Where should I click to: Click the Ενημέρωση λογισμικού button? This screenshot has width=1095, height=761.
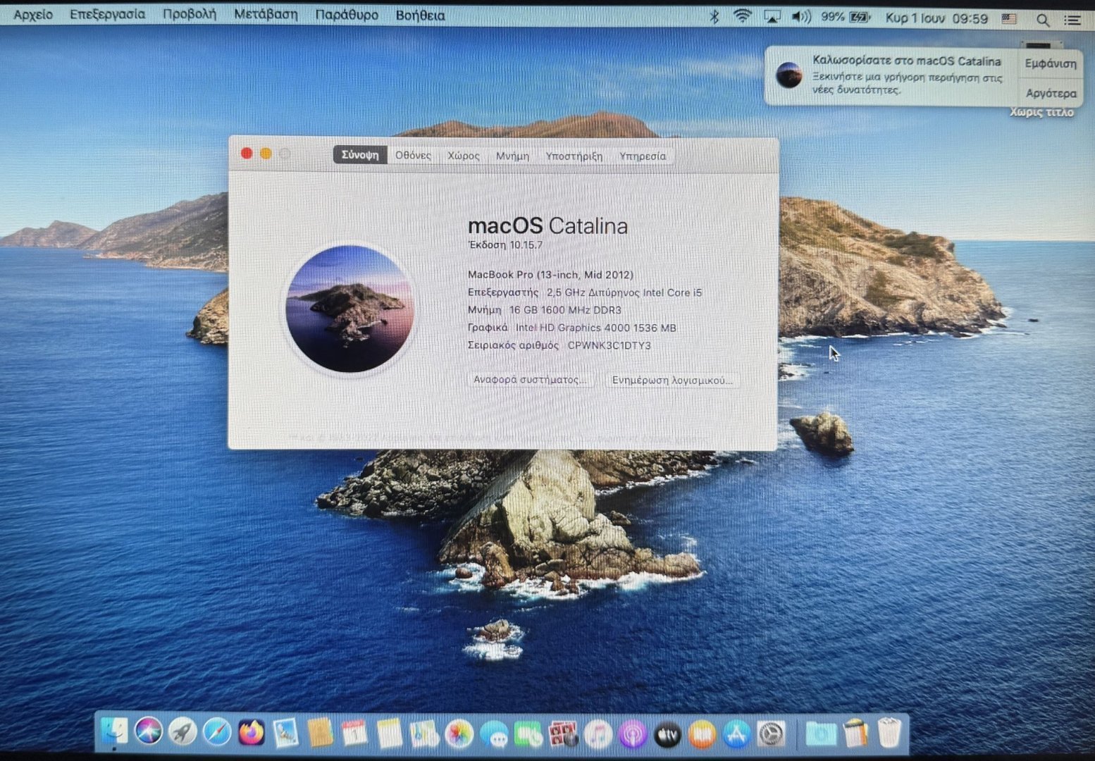click(x=672, y=380)
